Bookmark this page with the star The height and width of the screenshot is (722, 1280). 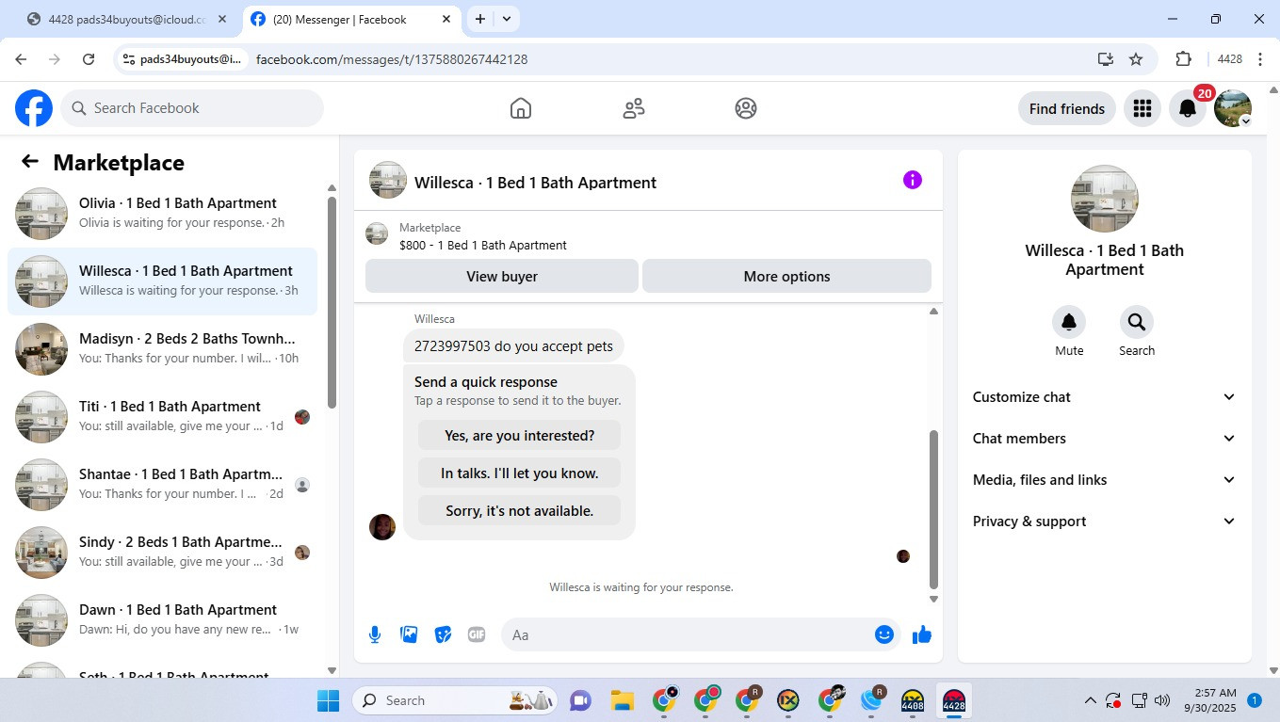click(x=1136, y=59)
